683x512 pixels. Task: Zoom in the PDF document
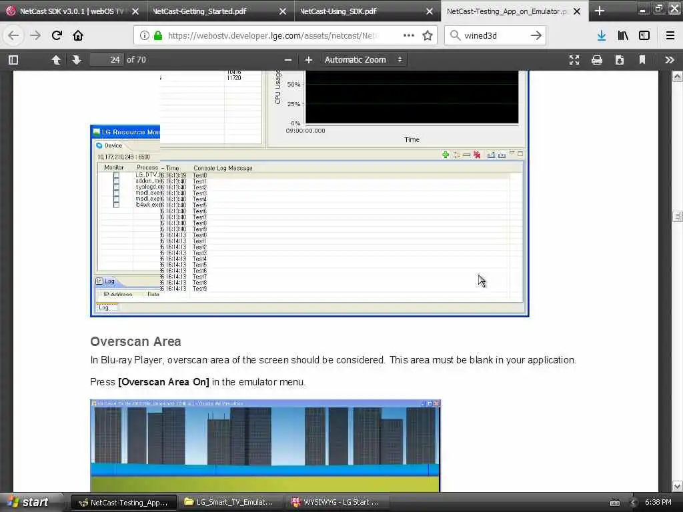[x=308, y=60]
